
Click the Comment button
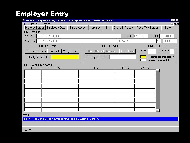(x=96, y=28)
